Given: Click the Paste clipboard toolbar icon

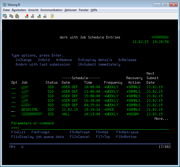Looking at the screenshot, I should click(17, 16).
